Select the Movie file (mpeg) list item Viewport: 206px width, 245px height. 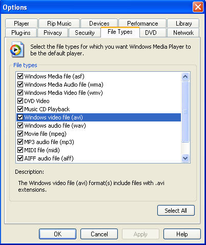[x=45, y=134]
